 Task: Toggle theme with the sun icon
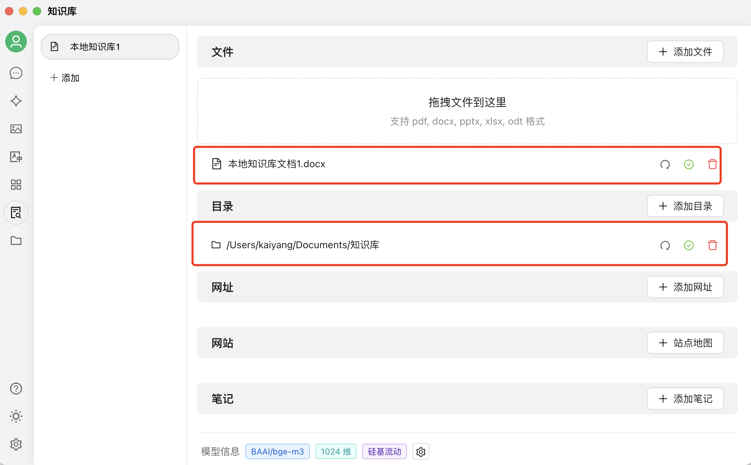coord(16,416)
